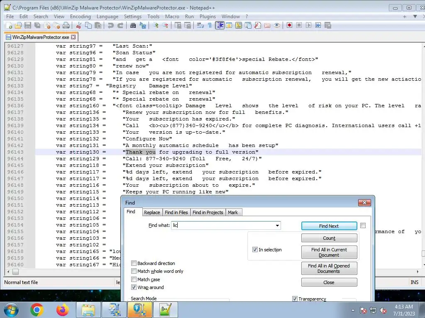Enable Match whole word only

coord(134,271)
